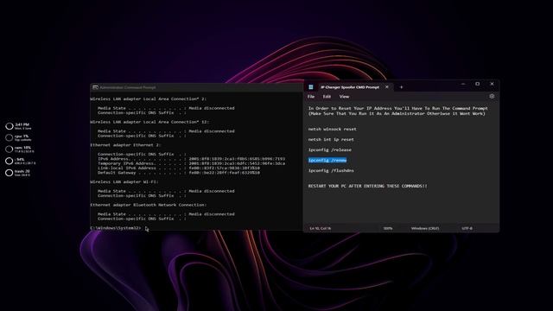Click the line 'netsh int ip reset'
The image size is (553, 311).
[x=331, y=140]
